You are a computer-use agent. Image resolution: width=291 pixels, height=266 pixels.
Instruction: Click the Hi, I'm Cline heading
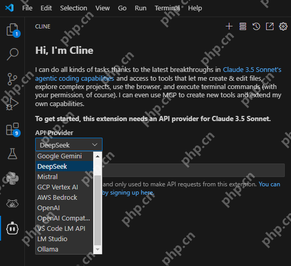(x=64, y=50)
